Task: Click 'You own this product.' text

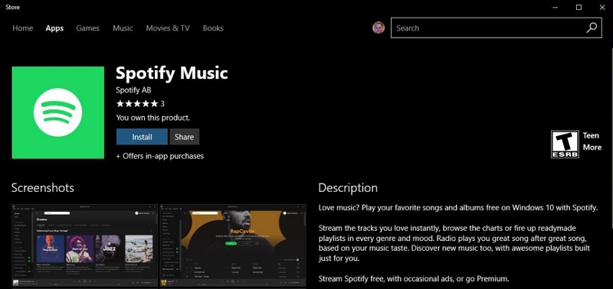Action: tap(152, 118)
